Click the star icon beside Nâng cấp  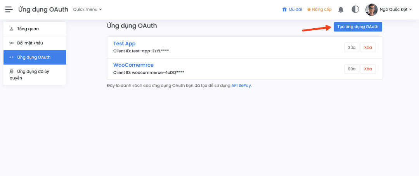[x=309, y=10]
